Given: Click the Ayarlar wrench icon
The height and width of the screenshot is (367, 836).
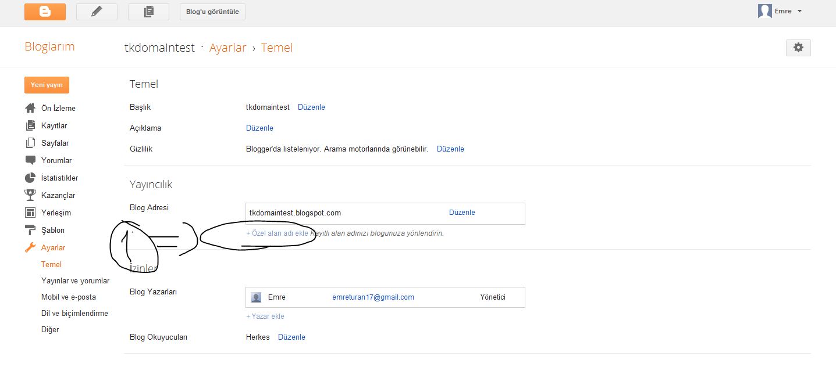Looking at the screenshot, I should 31,247.
